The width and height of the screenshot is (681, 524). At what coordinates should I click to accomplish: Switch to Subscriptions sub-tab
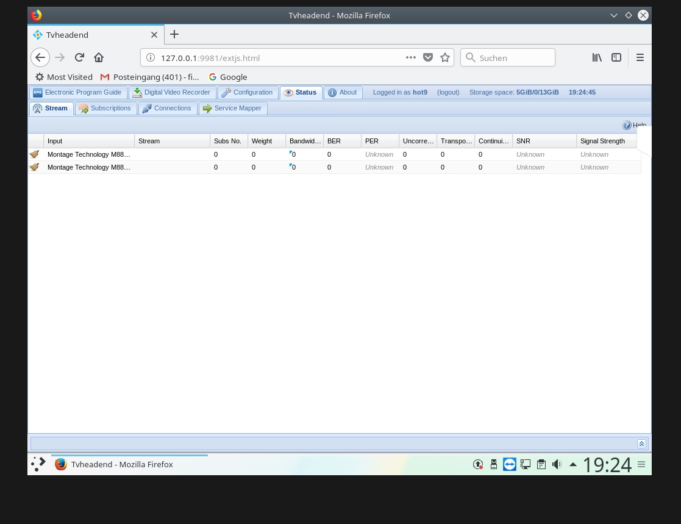[105, 108]
